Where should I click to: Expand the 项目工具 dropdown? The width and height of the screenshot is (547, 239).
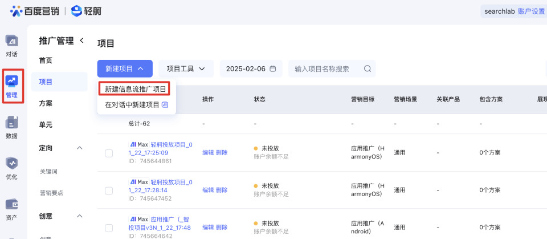(186, 68)
